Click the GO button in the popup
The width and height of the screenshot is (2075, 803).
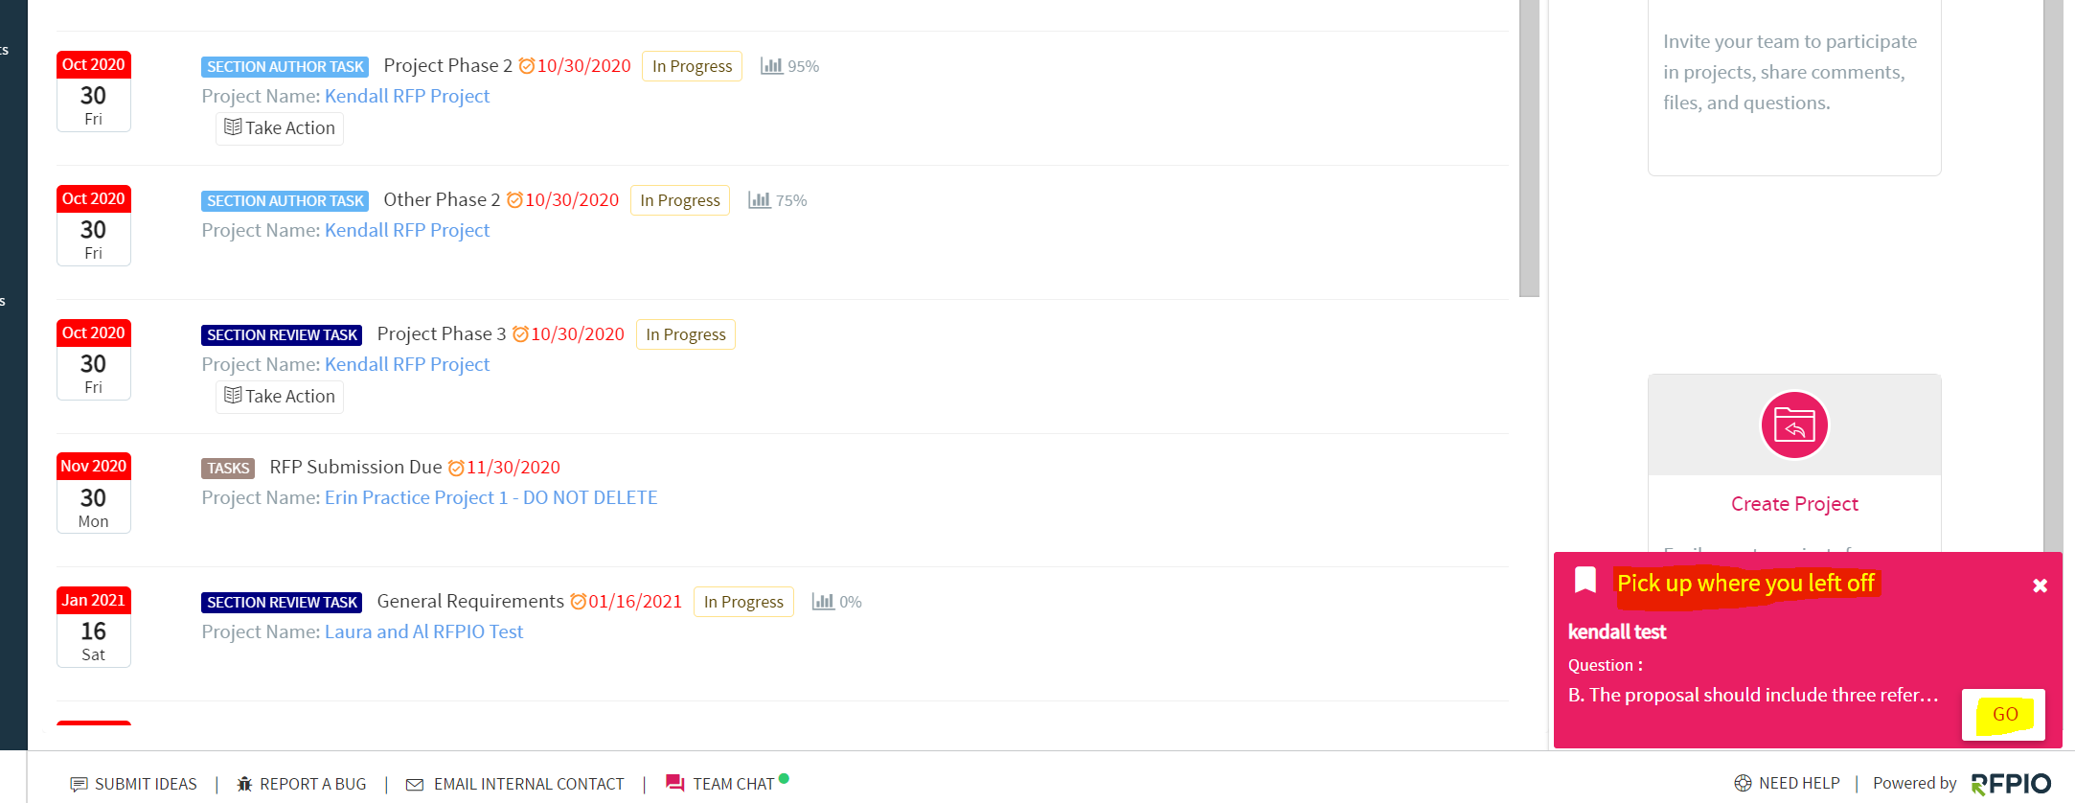[2003, 714]
